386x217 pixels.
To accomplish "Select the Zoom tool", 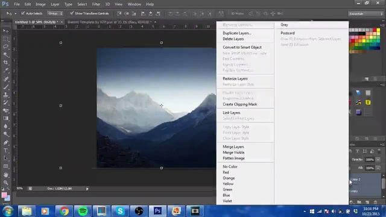I will 6,182.
